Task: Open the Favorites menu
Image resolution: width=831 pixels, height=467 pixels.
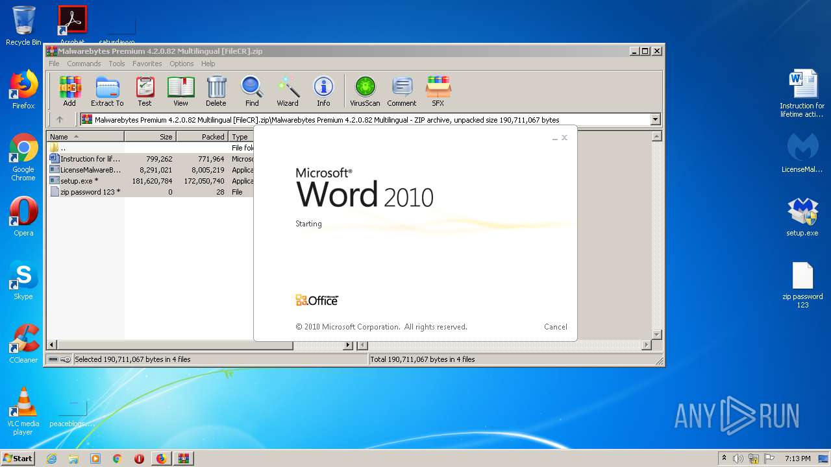Action: point(147,64)
